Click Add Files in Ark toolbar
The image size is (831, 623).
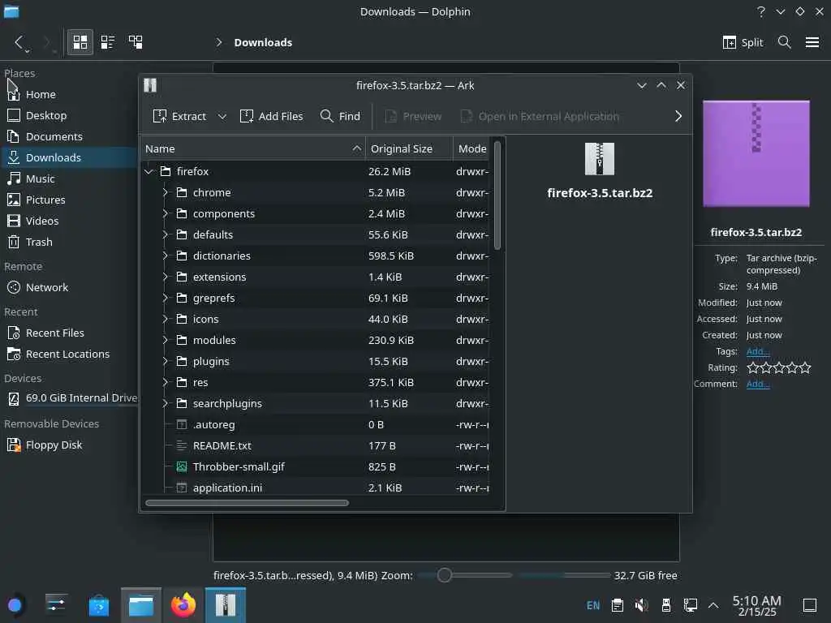pos(271,116)
